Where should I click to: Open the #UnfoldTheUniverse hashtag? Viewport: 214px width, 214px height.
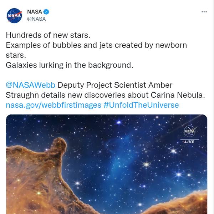[x=141, y=105]
